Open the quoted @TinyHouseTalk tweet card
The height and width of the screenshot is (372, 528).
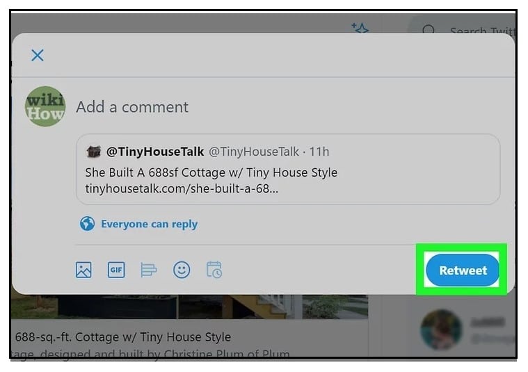tap(288, 170)
